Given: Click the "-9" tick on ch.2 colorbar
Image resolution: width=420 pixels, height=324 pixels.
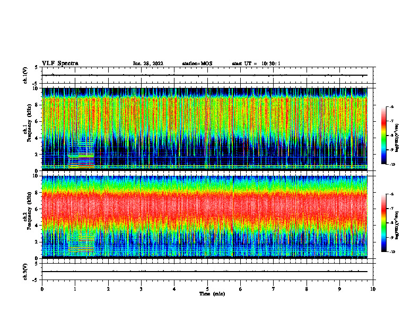Looking at the screenshot, I should 391,237.
